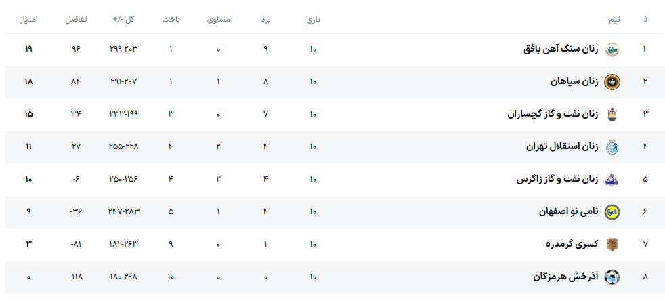
Task: Click the باخت column header
Action: click(x=171, y=19)
